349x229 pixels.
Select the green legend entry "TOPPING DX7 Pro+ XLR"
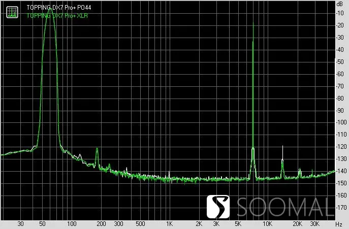coord(57,16)
